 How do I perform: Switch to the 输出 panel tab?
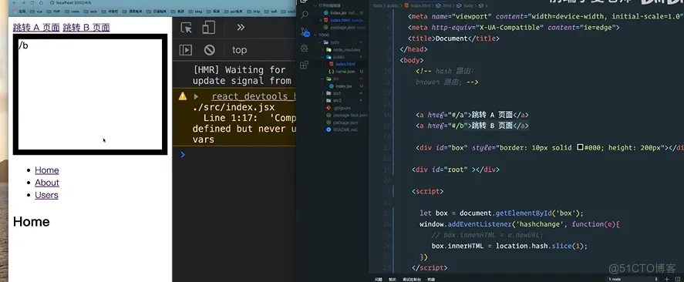point(393,280)
